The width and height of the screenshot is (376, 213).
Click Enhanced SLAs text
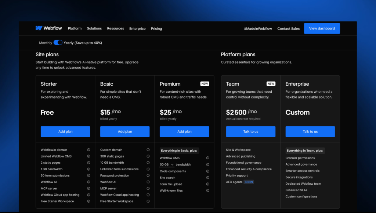[x=296, y=190]
